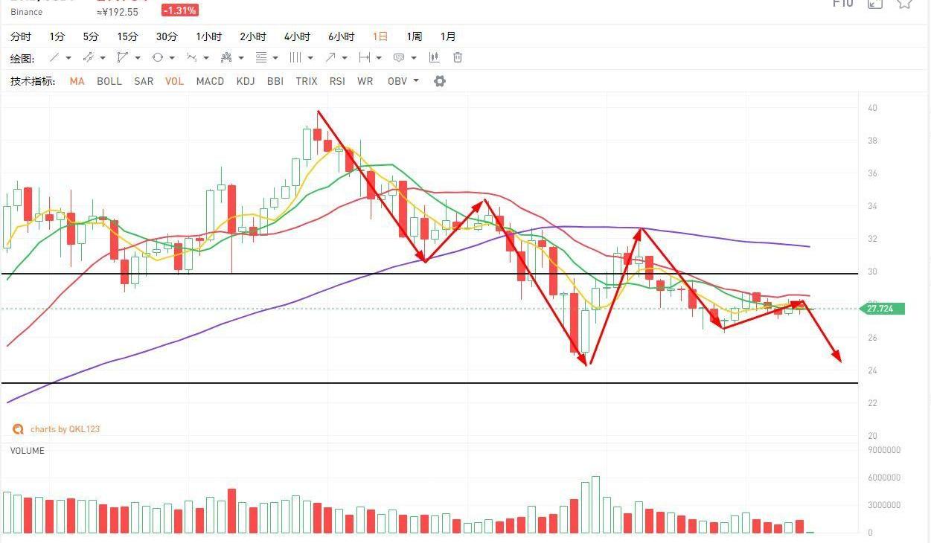Open dropdown next to line drawing tool
Screen dimensions: 931x543
pyautogui.click(x=68, y=58)
